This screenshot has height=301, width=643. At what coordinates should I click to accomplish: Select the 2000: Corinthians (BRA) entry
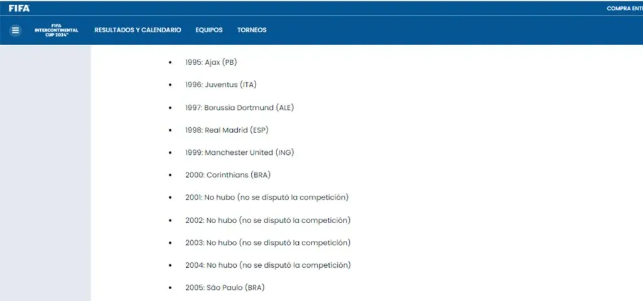pyautogui.click(x=228, y=175)
